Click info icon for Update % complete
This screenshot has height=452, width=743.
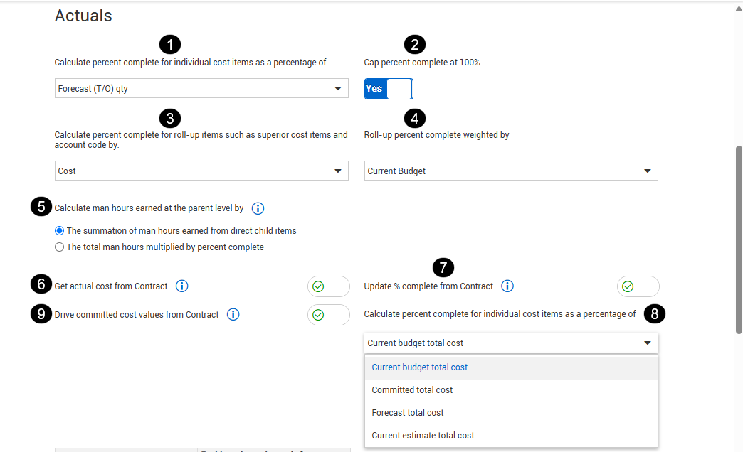(507, 286)
